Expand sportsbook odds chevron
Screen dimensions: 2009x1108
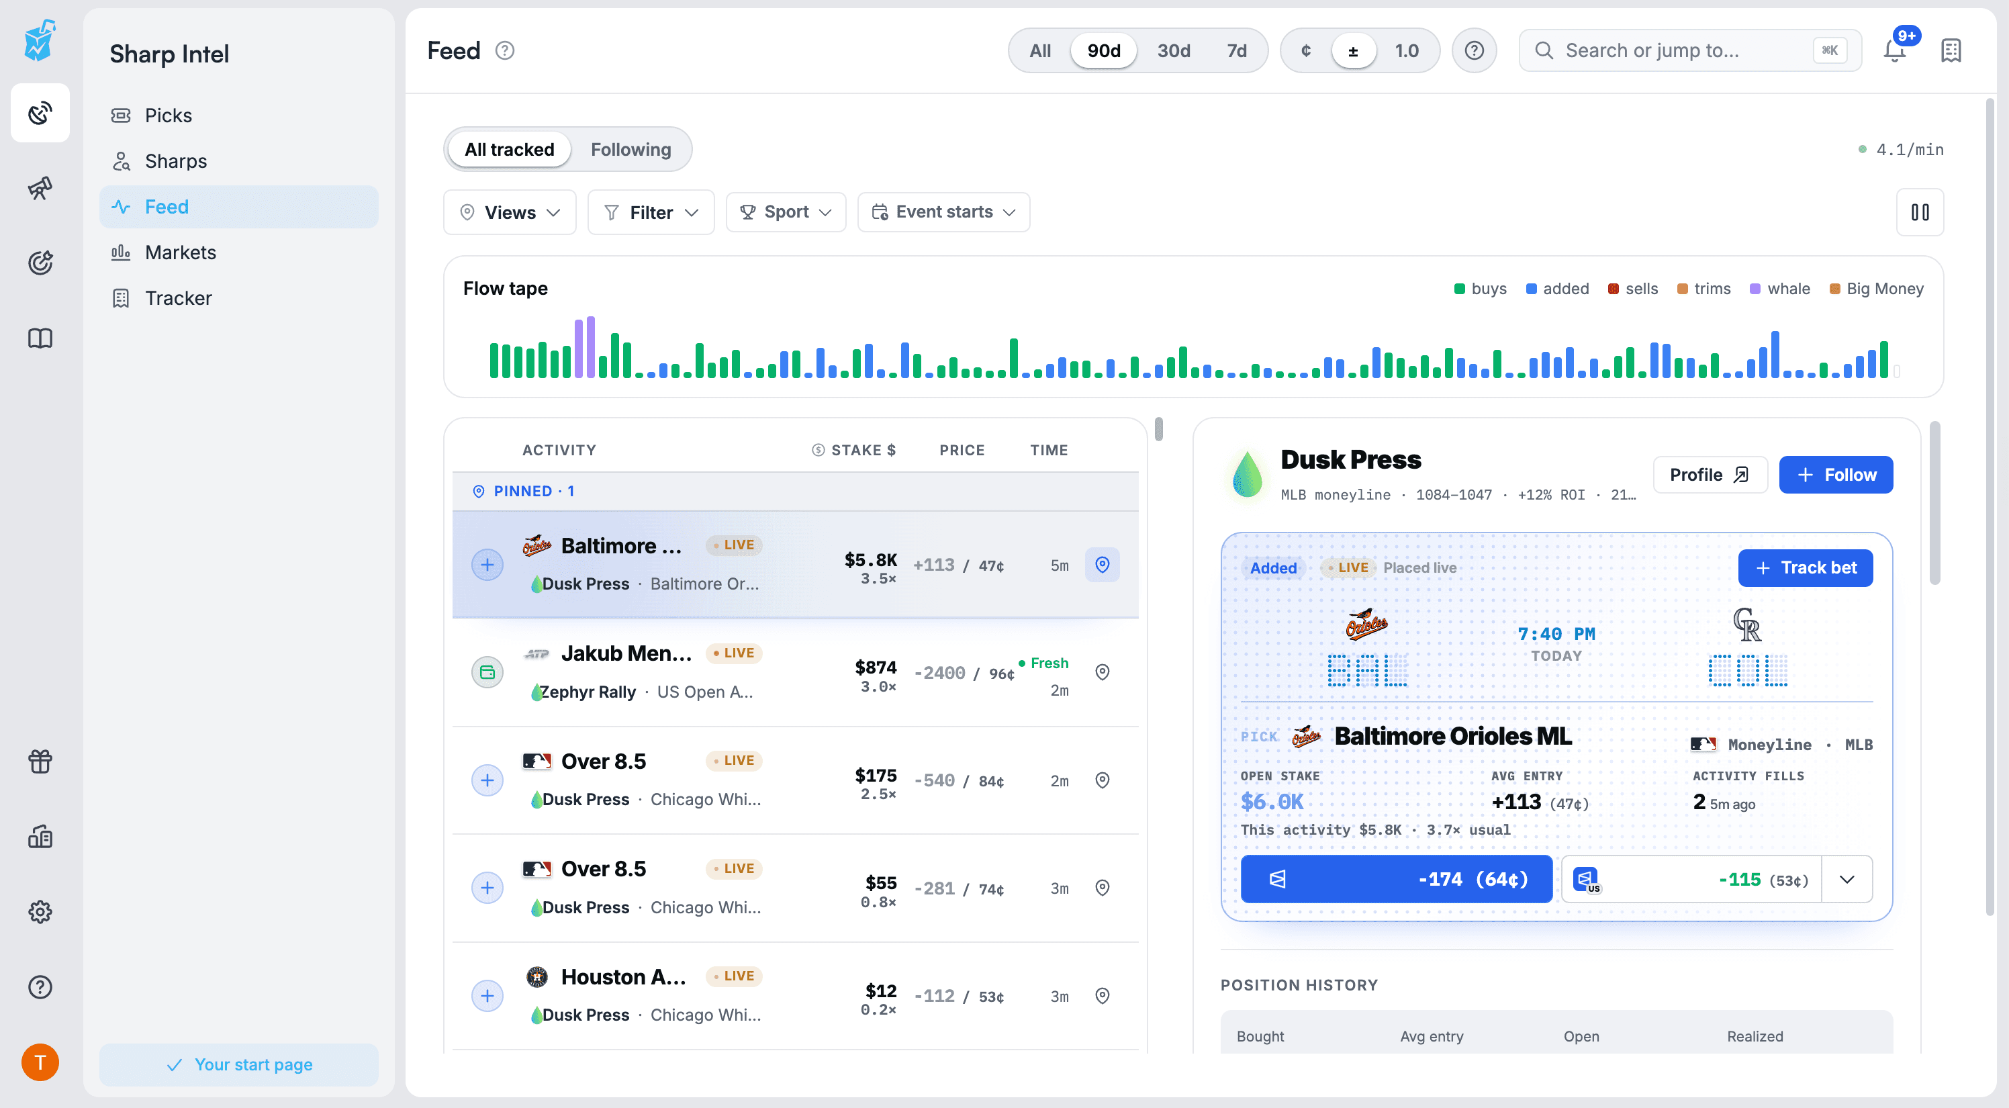pos(1847,880)
